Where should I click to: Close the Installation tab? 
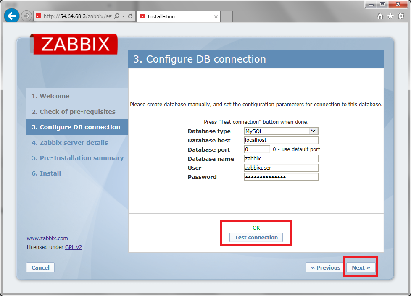click(216, 17)
